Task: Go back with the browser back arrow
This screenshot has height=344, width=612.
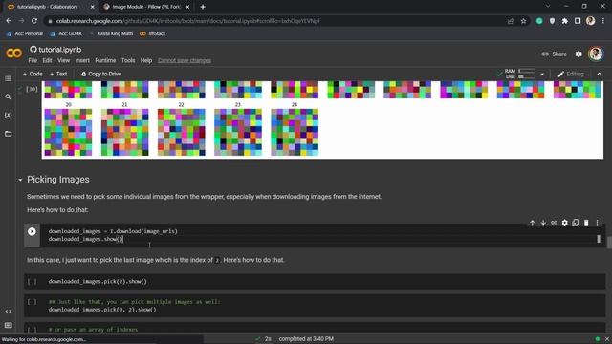Action: pyautogui.click(x=9, y=21)
